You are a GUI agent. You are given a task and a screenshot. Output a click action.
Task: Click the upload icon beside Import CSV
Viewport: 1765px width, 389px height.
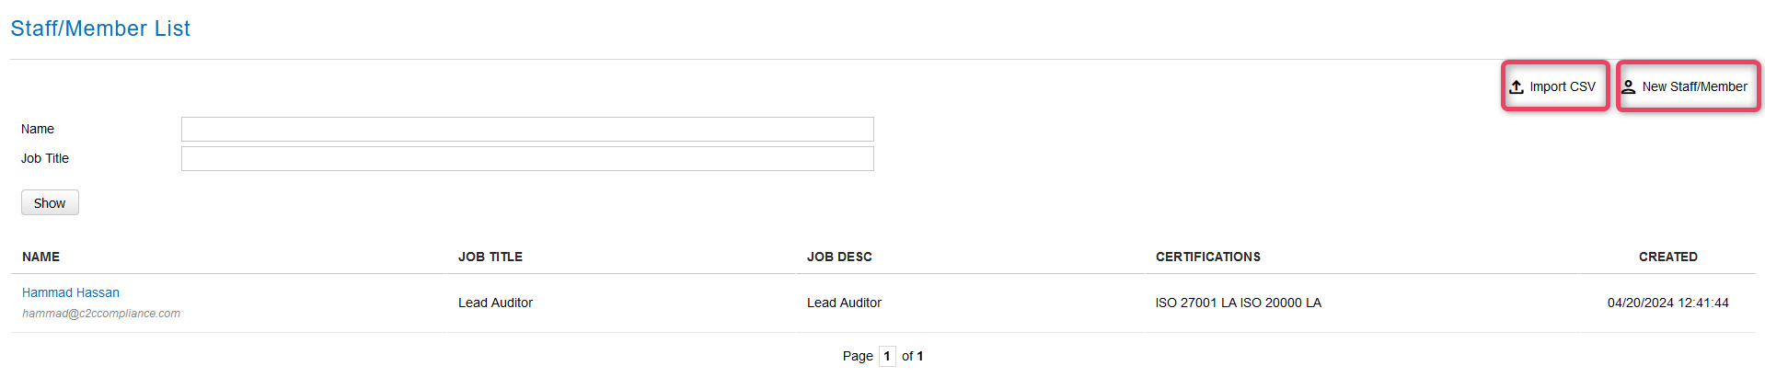coord(1517,87)
